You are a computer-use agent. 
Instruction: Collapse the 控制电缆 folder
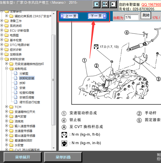[6, 68]
